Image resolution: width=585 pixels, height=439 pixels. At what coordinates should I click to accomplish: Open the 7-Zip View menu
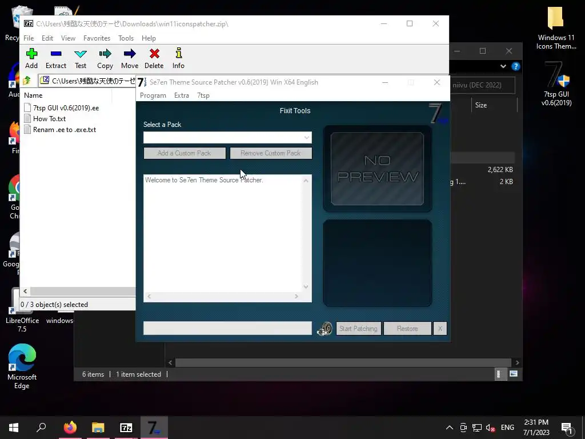[x=69, y=38]
